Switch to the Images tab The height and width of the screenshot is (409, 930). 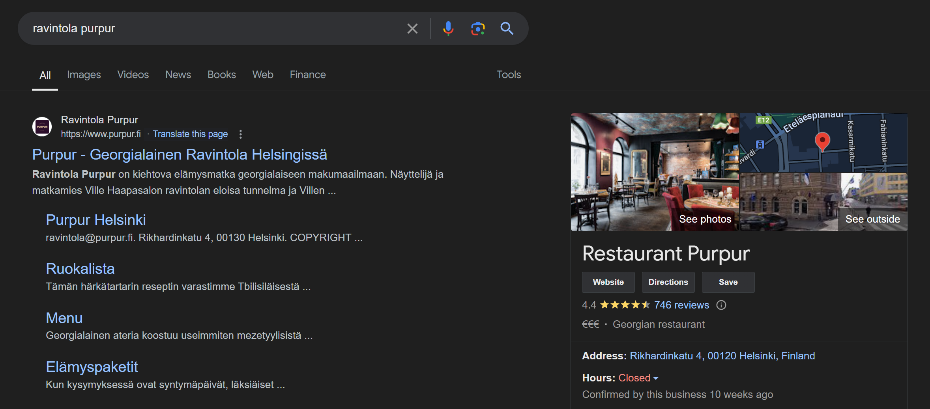click(x=84, y=74)
